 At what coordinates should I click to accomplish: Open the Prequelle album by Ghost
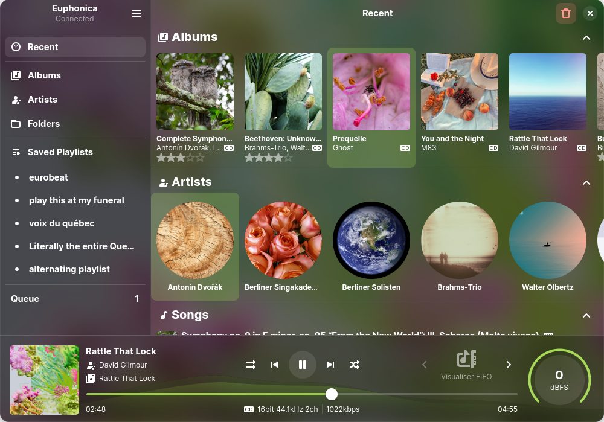coord(371,108)
